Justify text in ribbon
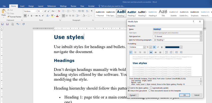Viewport: 212px width, 103px height. (x=73, y=16)
